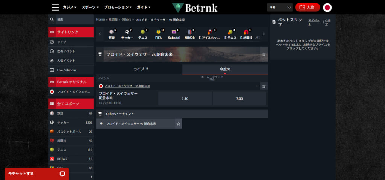Select バスケットボール in the sports list

71,132
